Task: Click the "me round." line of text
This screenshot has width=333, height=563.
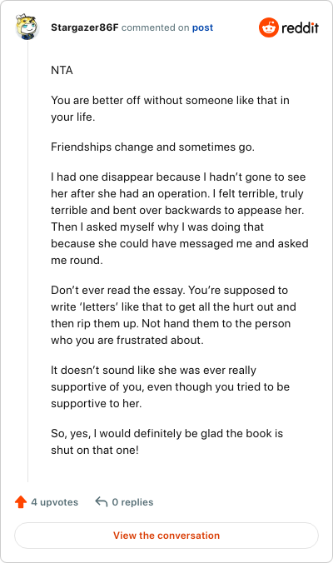Action: (77, 260)
